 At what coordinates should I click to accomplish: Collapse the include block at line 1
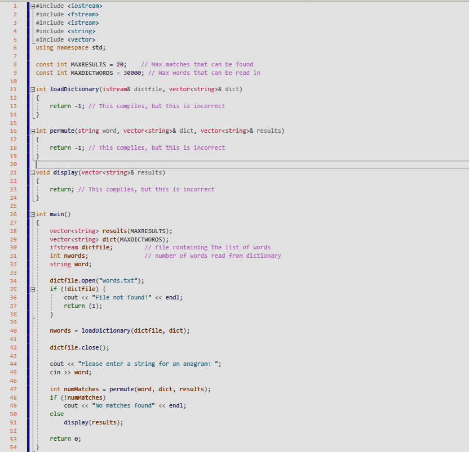coord(32,6)
